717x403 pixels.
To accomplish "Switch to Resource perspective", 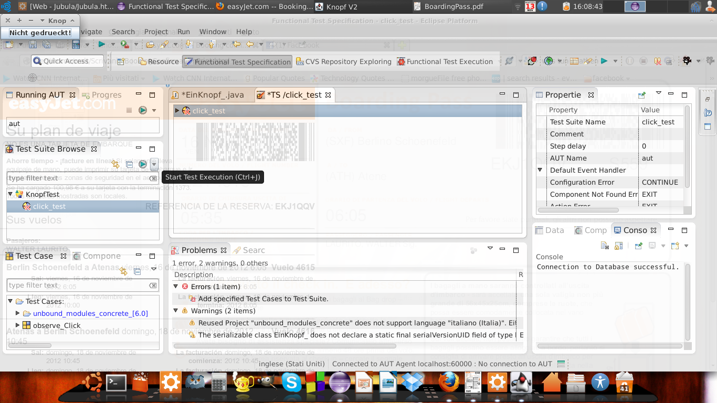I will 159,61.
